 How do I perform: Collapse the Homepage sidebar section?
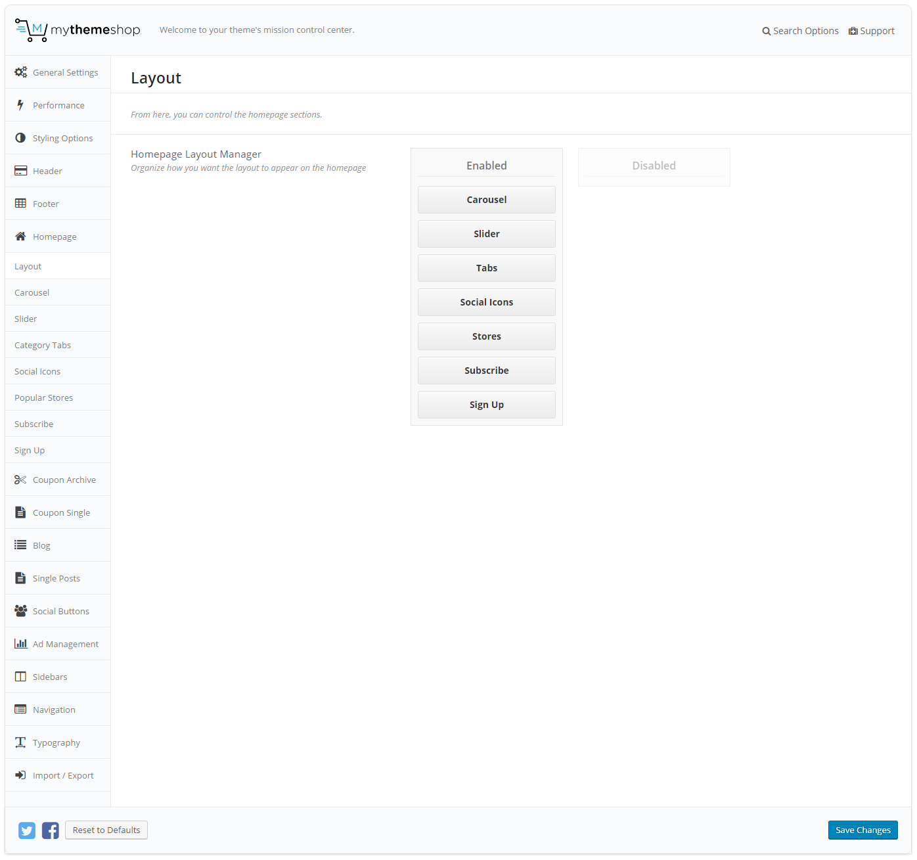55,237
